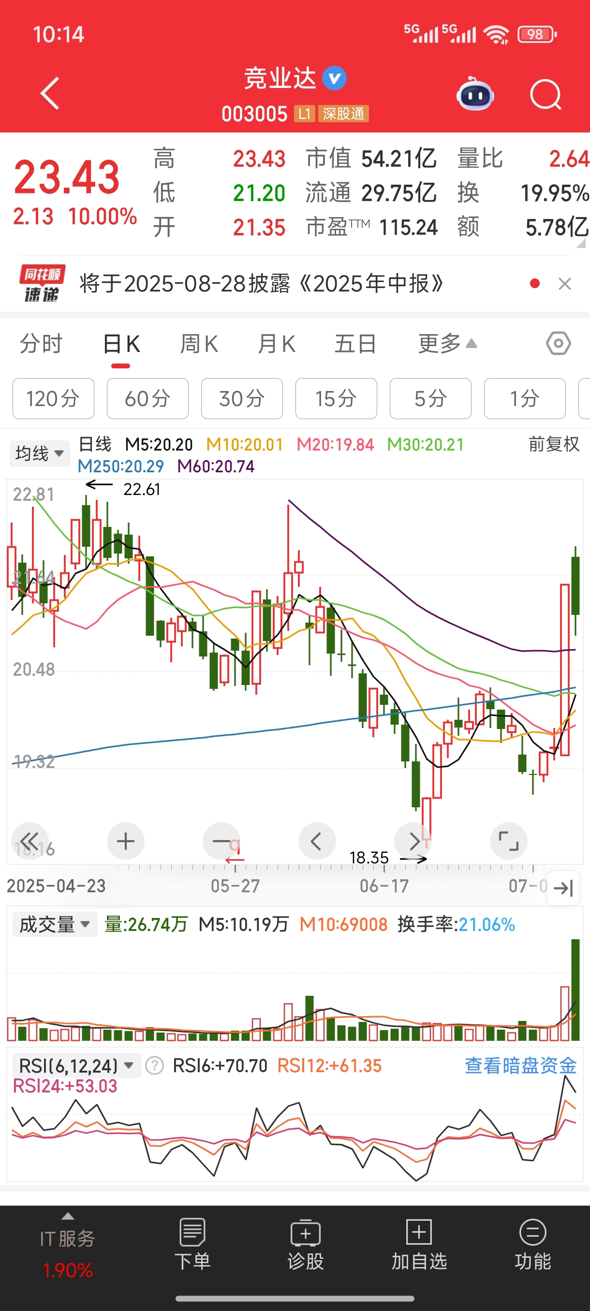The height and width of the screenshot is (1311, 590).
Task: Tap the search magnifier icon
Action: pyautogui.click(x=545, y=95)
